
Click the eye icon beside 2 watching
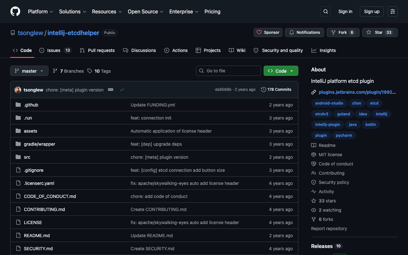pyautogui.click(x=314, y=210)
